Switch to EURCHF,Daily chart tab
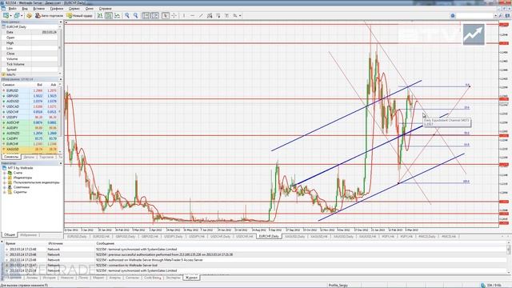 270,236
